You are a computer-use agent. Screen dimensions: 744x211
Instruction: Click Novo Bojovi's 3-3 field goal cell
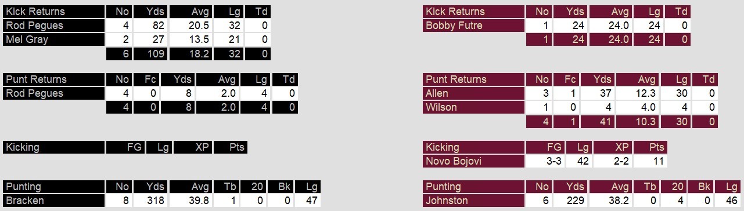click(545, 161)
